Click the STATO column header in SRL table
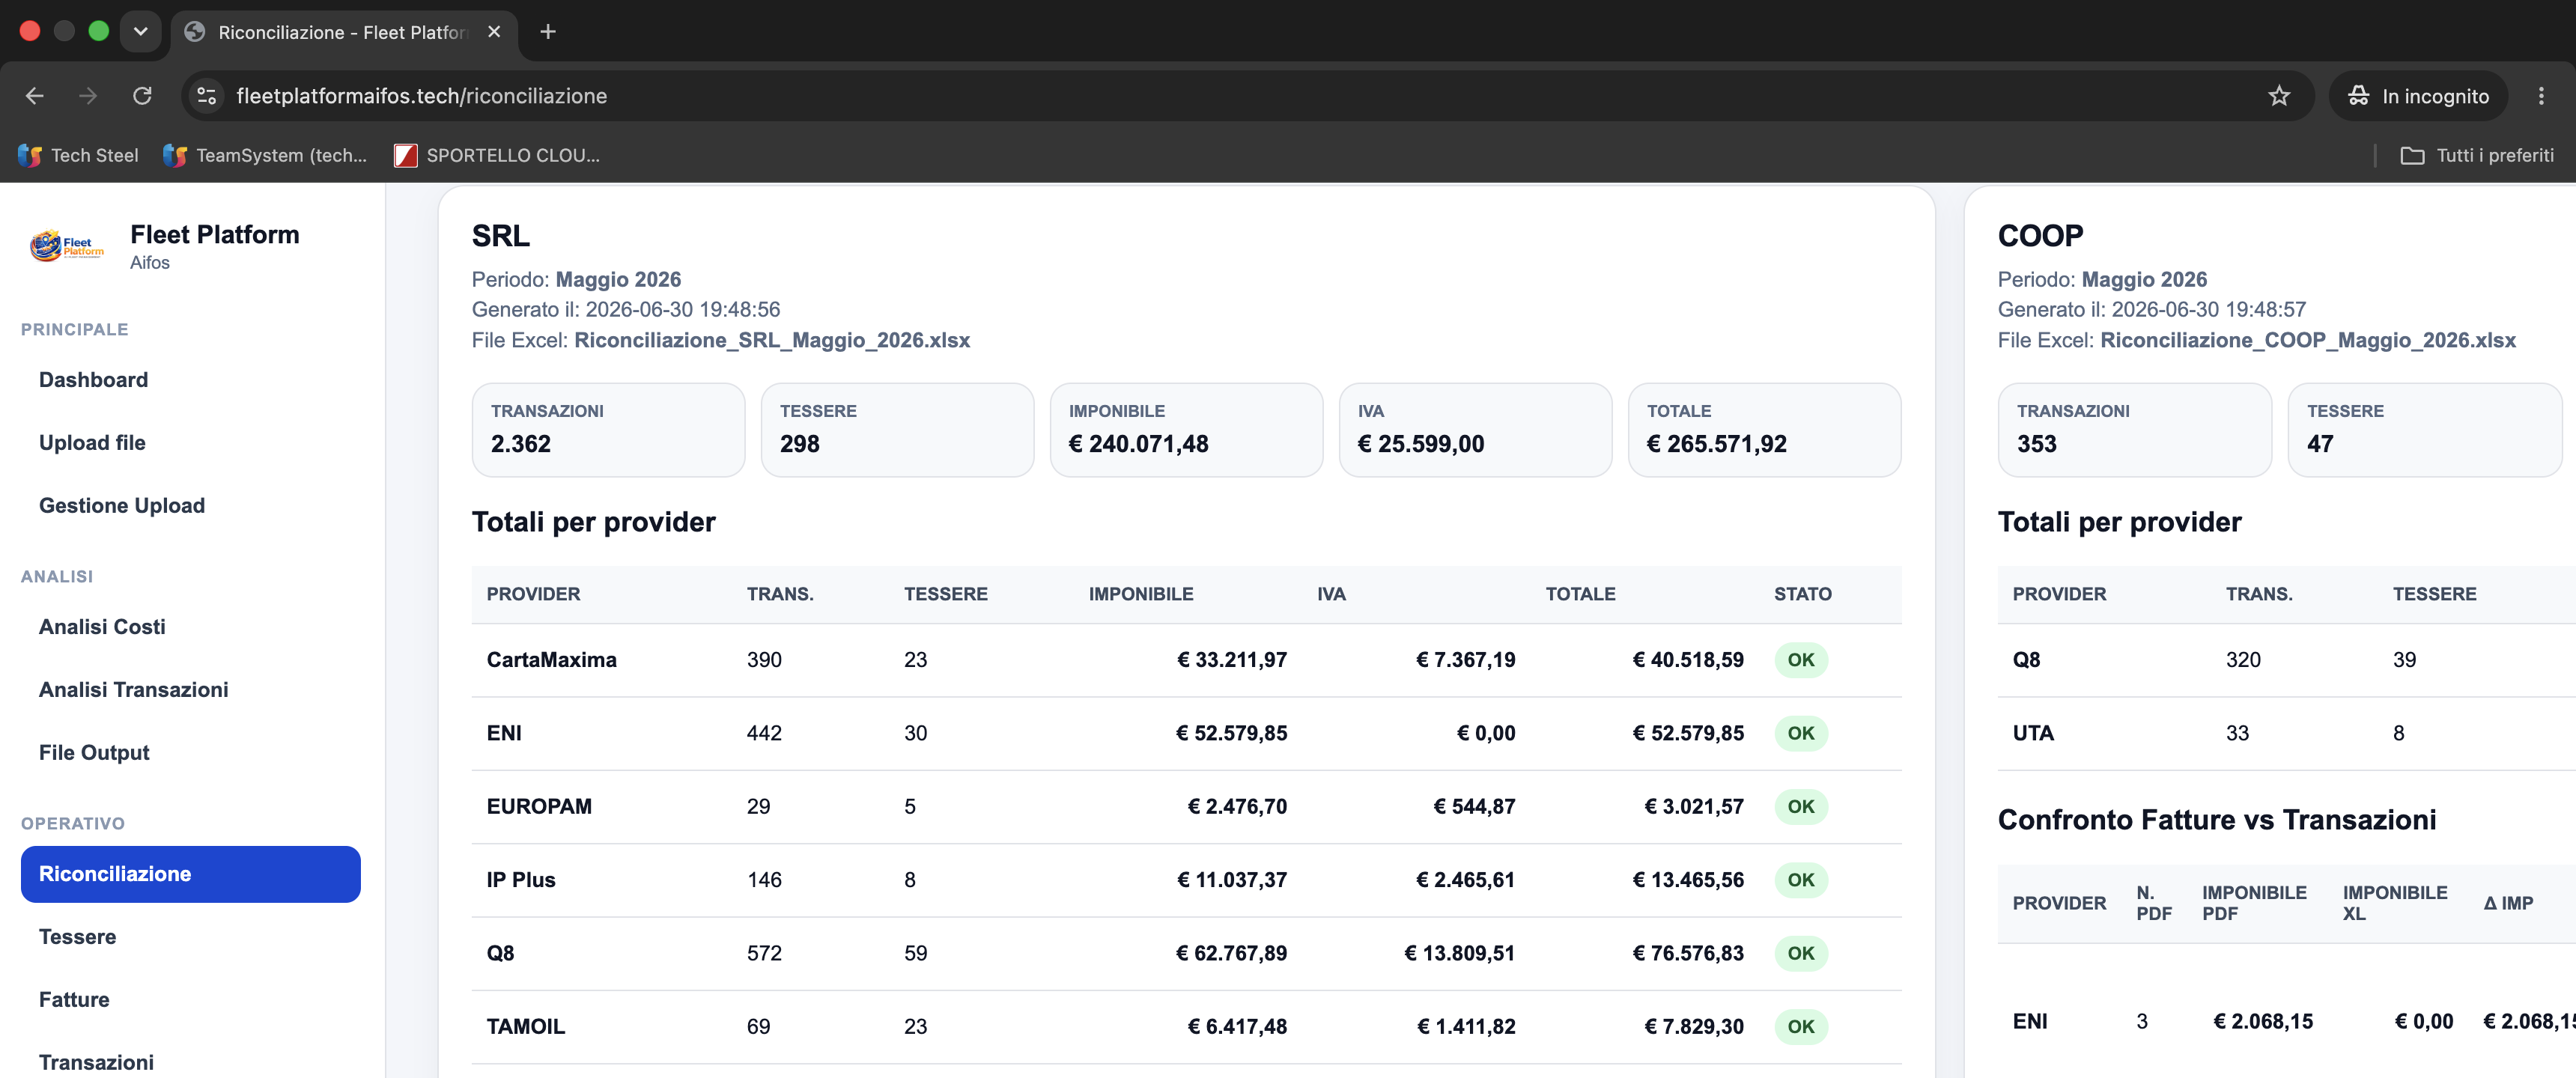Viewport: 2576px width, 1078px height. (1803, 594)
